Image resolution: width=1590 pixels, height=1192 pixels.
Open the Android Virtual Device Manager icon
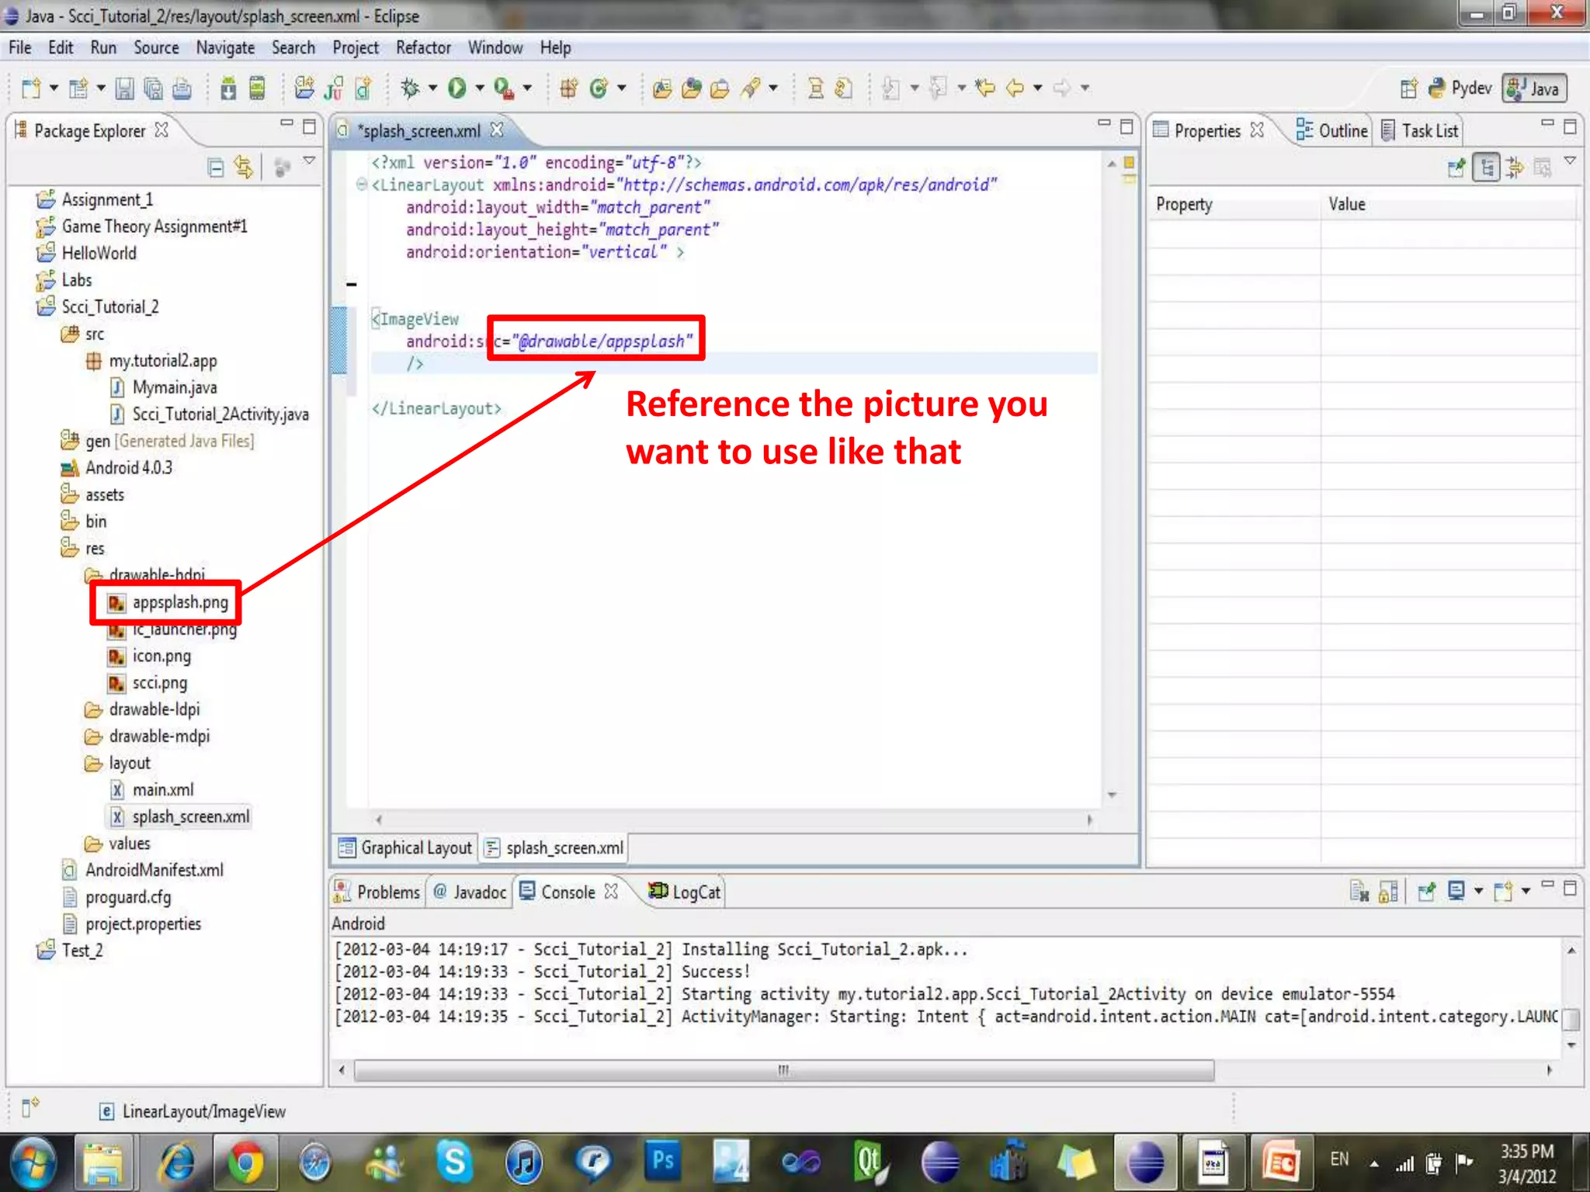[x=257, y=88]
